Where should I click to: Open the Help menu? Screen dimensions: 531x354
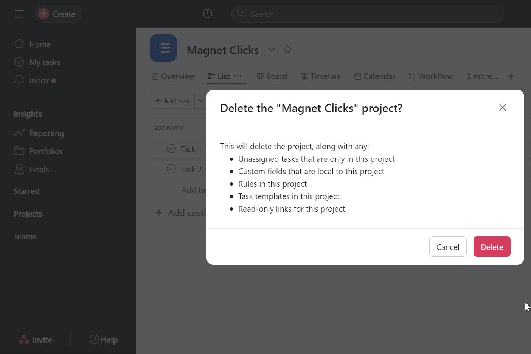point(104,340)
